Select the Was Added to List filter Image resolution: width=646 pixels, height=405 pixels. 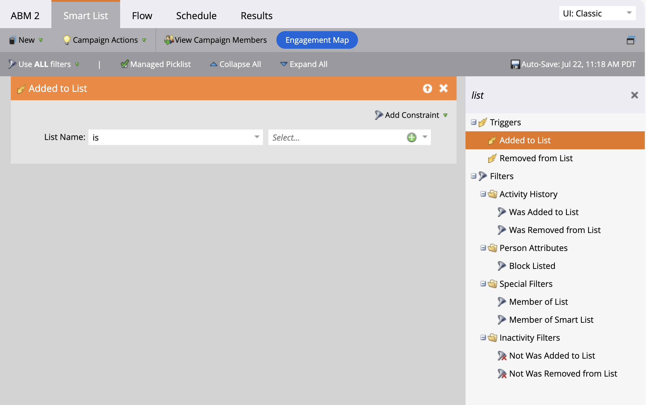[x=544, y=212]
